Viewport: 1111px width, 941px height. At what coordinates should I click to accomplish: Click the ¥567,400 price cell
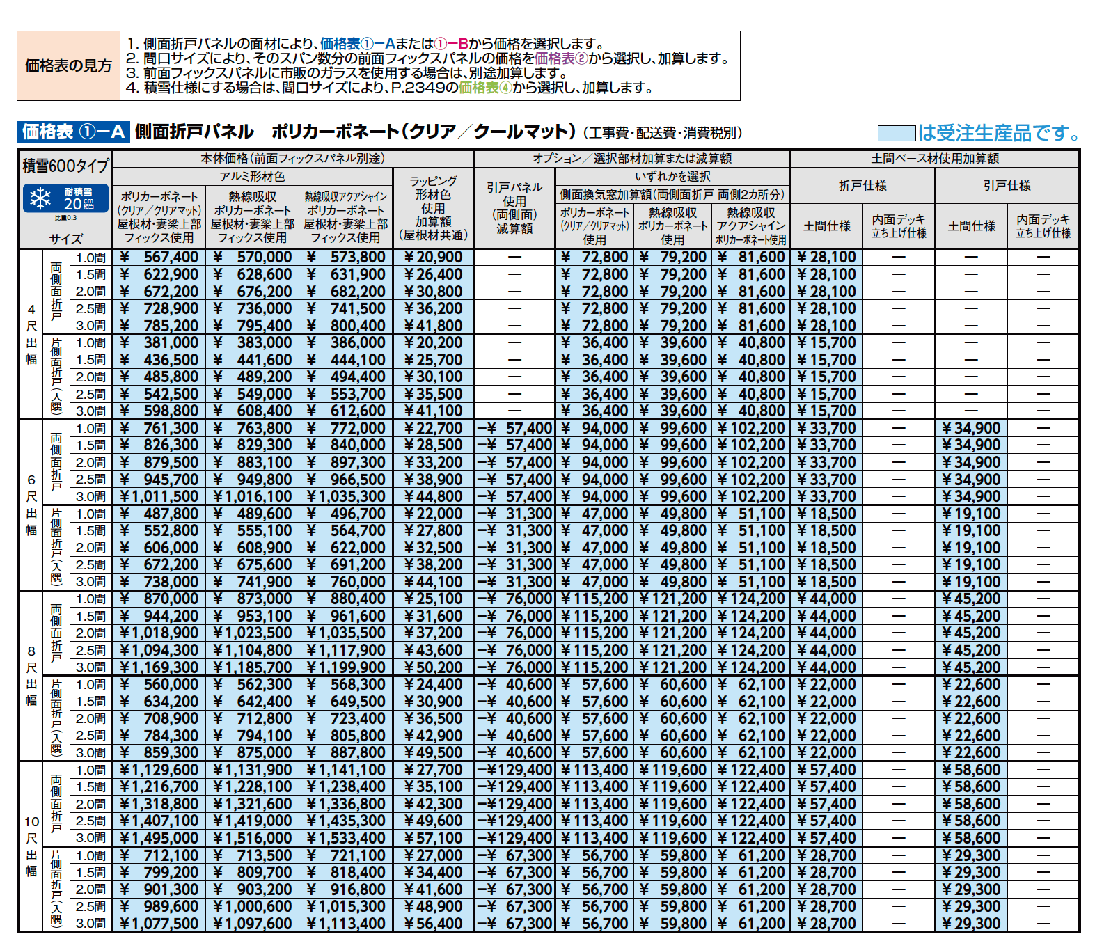[x=159, y=258]
